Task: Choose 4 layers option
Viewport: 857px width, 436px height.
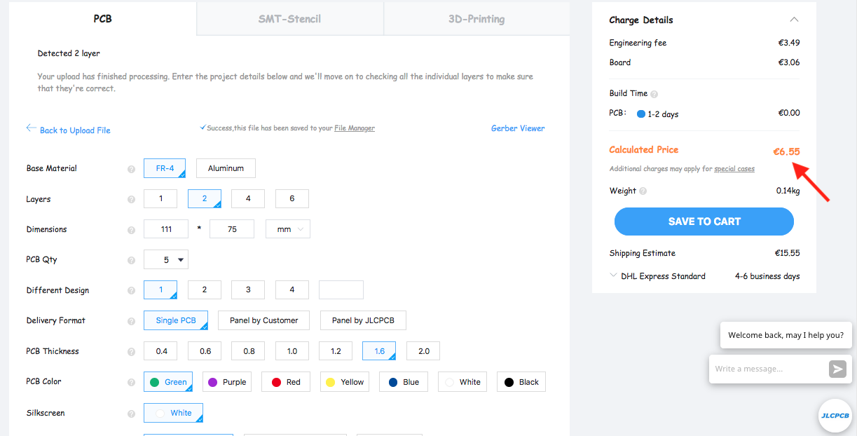Action: (248, 199)
